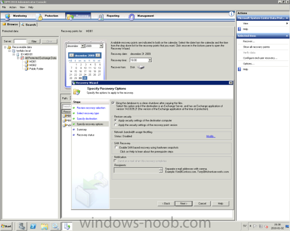Image resolution: width=290 pixels, height=231 pixels.
Task: Click the Reporting document icon
Action: click(x=101, y=17)
